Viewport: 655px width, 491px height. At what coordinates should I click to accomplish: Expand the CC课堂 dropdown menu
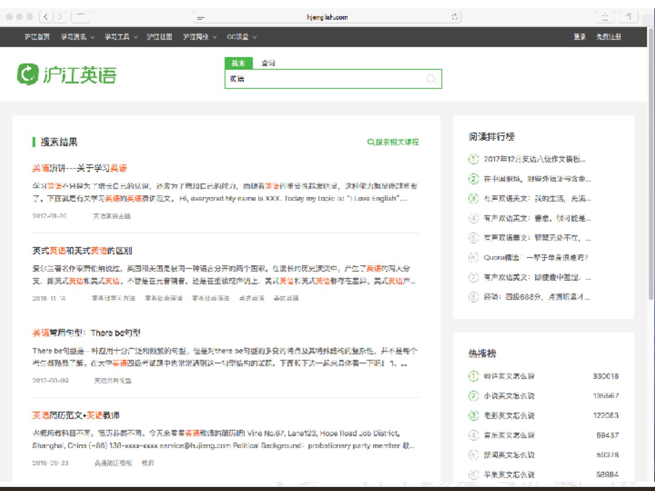click(x=242, y=37)
